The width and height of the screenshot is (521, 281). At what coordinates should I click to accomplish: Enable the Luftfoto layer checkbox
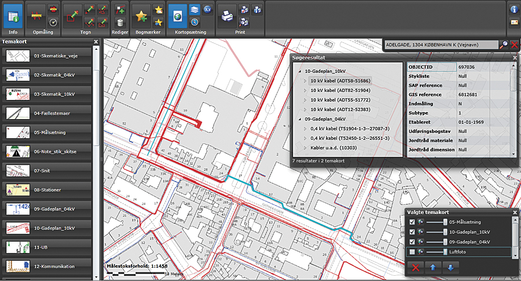412,252
